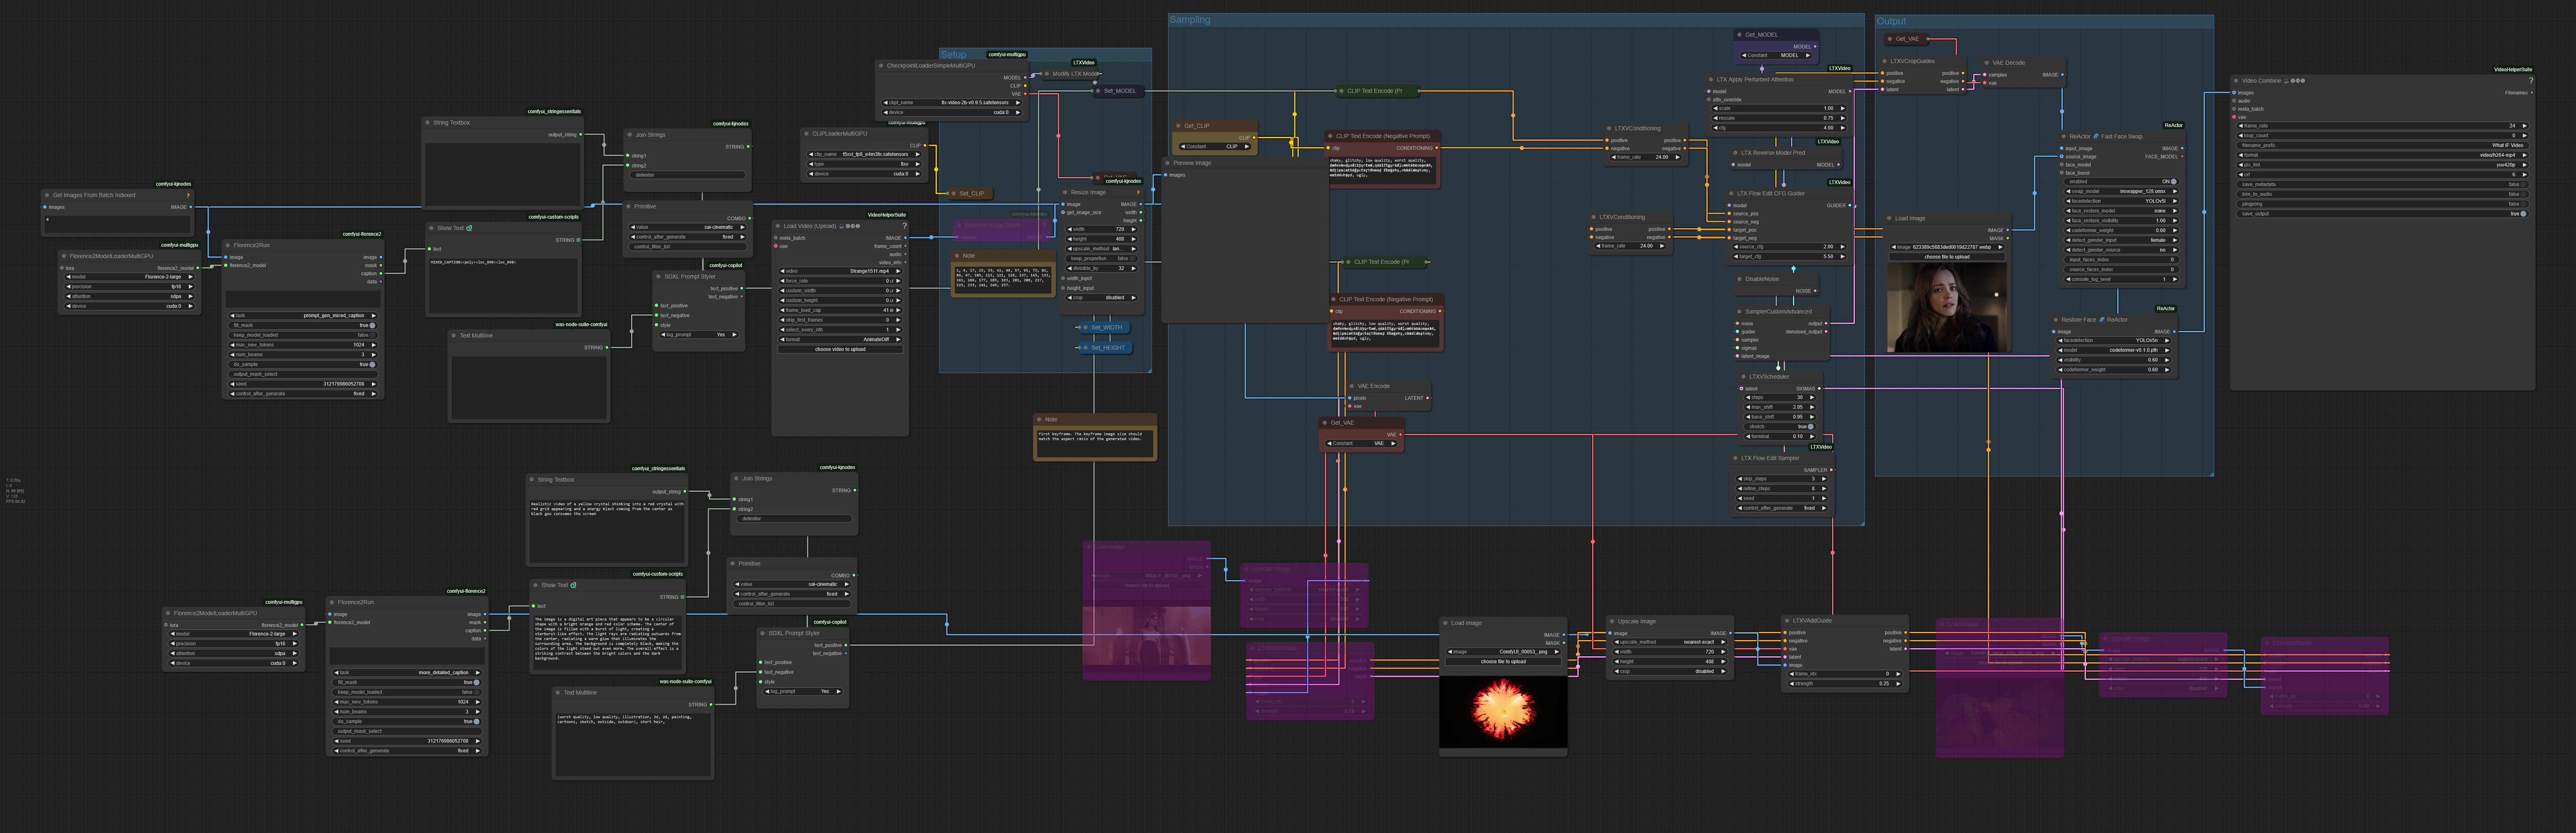Click the upper Show Text node's title icon
This screenshot has height=833, width=2576.
click(469, 228)
